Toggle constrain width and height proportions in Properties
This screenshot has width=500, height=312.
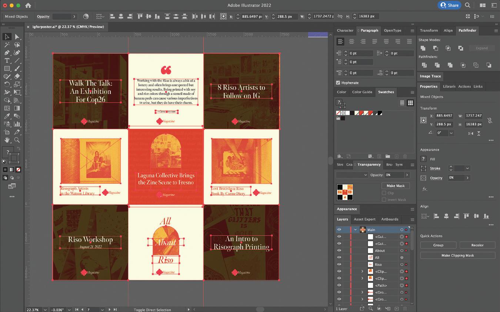[490, 120]
